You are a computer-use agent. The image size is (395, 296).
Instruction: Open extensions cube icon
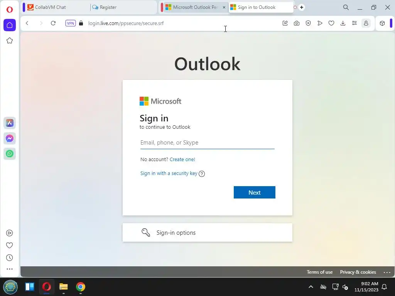click(382, 23)
